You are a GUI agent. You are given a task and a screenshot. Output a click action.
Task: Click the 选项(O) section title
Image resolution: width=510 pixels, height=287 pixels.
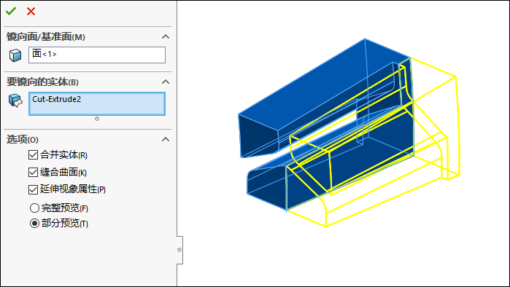click(23, 139)
